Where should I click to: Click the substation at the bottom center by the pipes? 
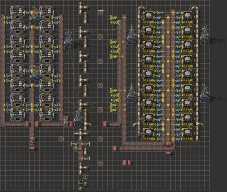[x=79, y=118]
